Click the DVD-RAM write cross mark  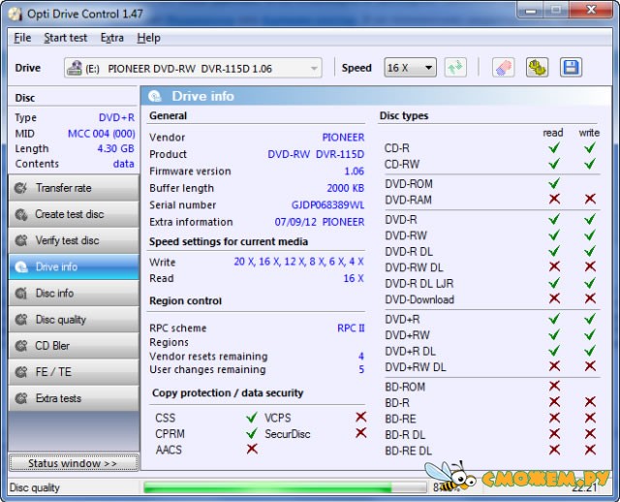tap(590, 199)
